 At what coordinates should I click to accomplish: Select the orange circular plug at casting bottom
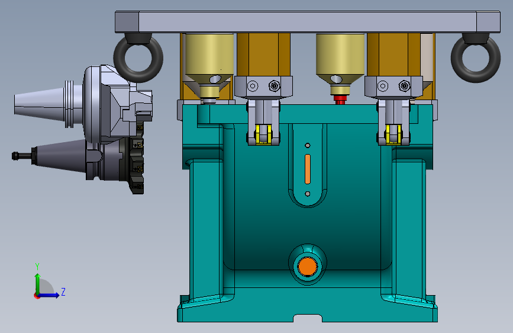click(307, 267)
